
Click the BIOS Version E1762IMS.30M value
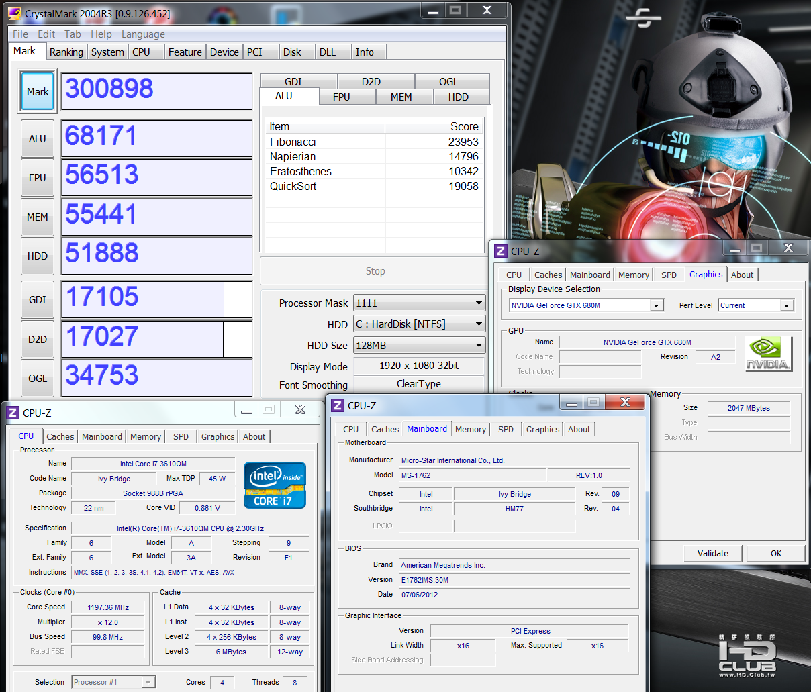point(514,580)
